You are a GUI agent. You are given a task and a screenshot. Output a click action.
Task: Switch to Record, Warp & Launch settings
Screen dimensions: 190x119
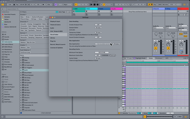click(x=58, y=44)
